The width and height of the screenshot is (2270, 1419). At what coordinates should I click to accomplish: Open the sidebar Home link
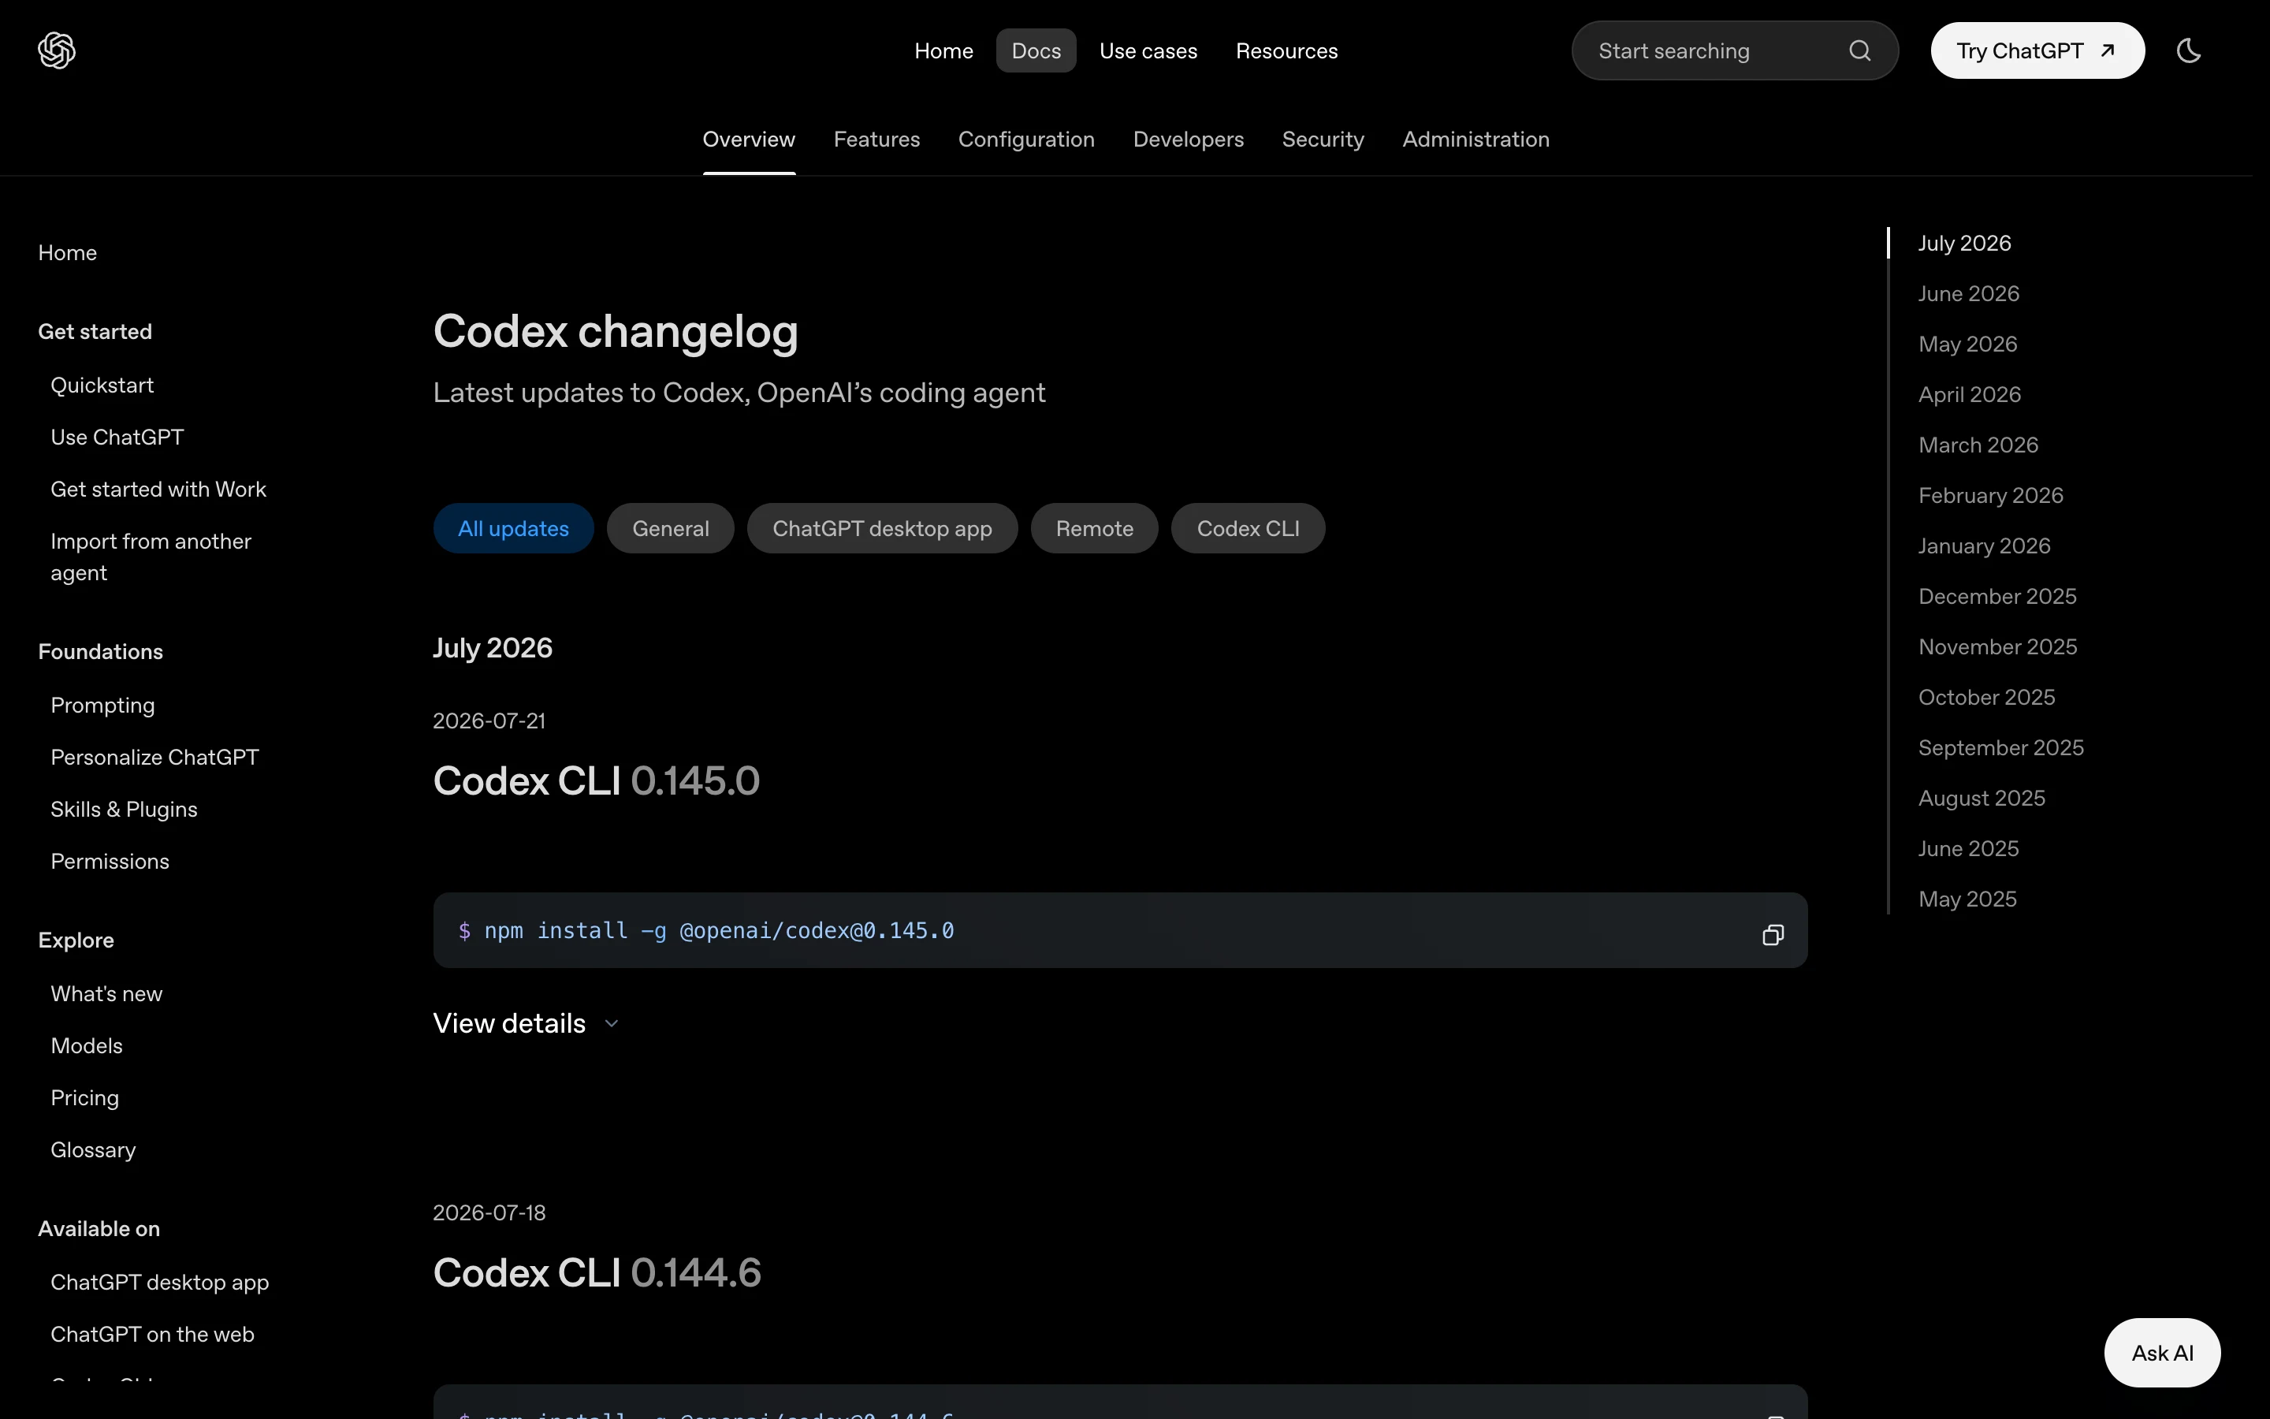68,253
